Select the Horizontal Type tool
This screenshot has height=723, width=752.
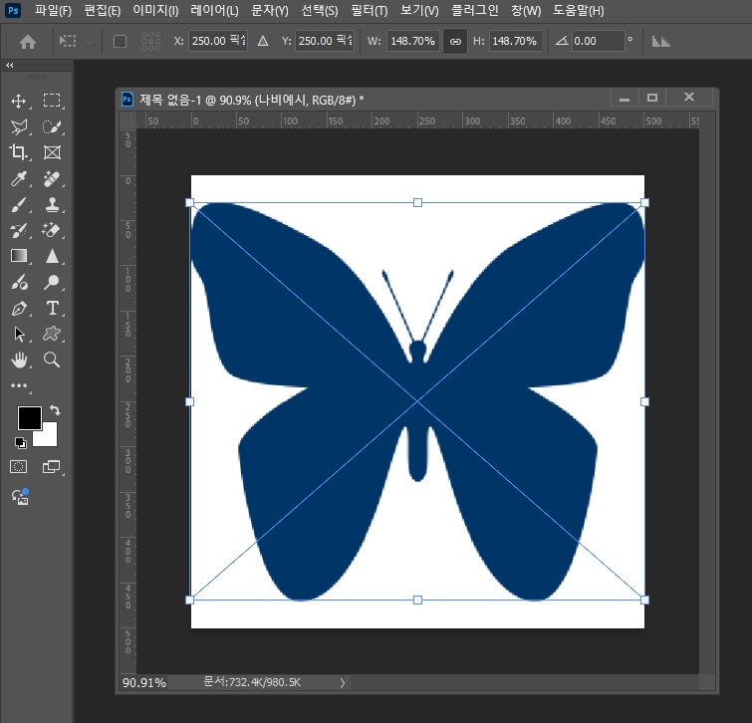point(52,308)
